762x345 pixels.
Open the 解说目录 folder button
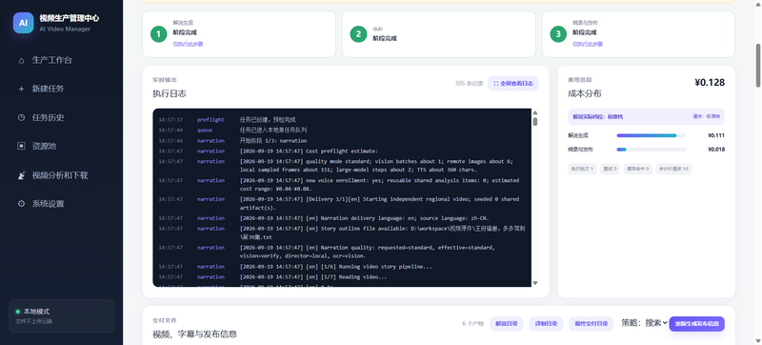point(507,324)
